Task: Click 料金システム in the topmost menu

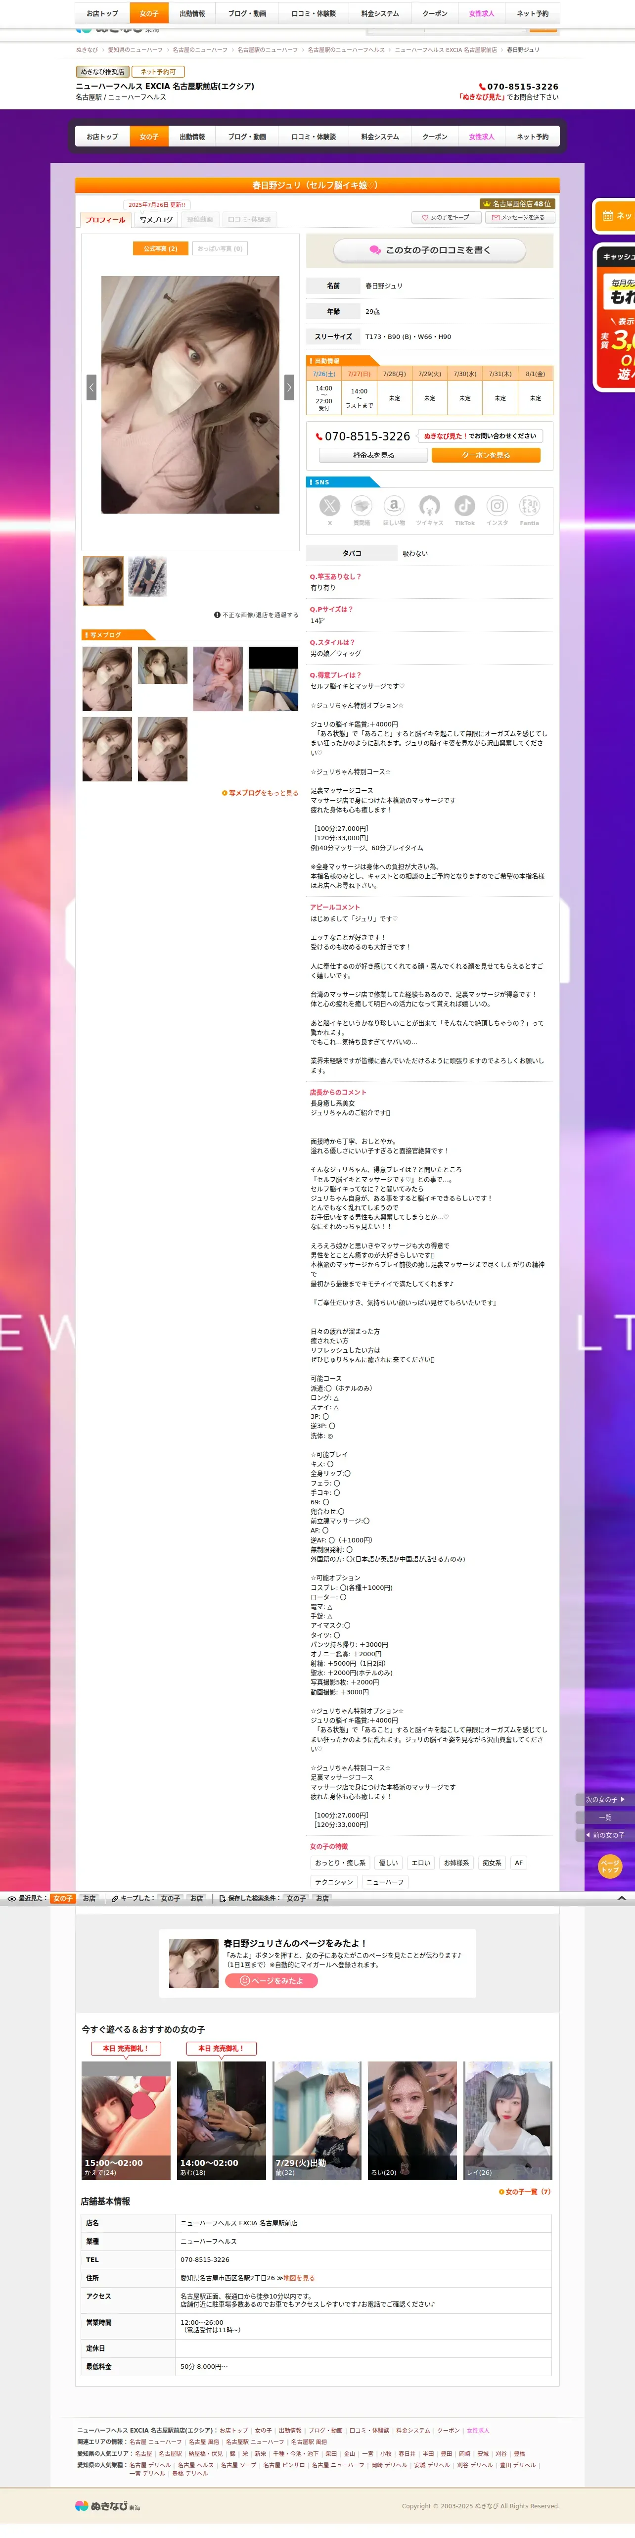Action: tap(380, 14)
